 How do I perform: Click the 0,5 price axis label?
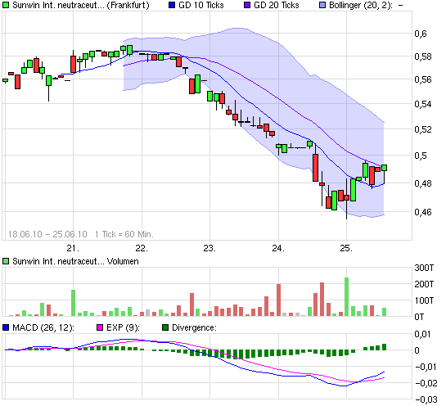[x=421, y=156]
